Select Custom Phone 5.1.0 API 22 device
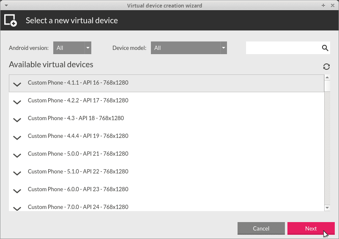339x239 pixels. click(x=78, y=171)
